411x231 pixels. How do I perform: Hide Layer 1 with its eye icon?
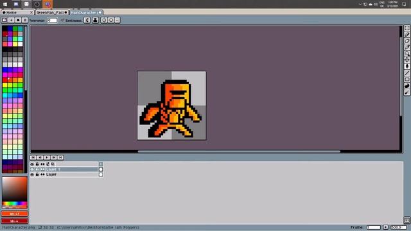pos(32,169)
